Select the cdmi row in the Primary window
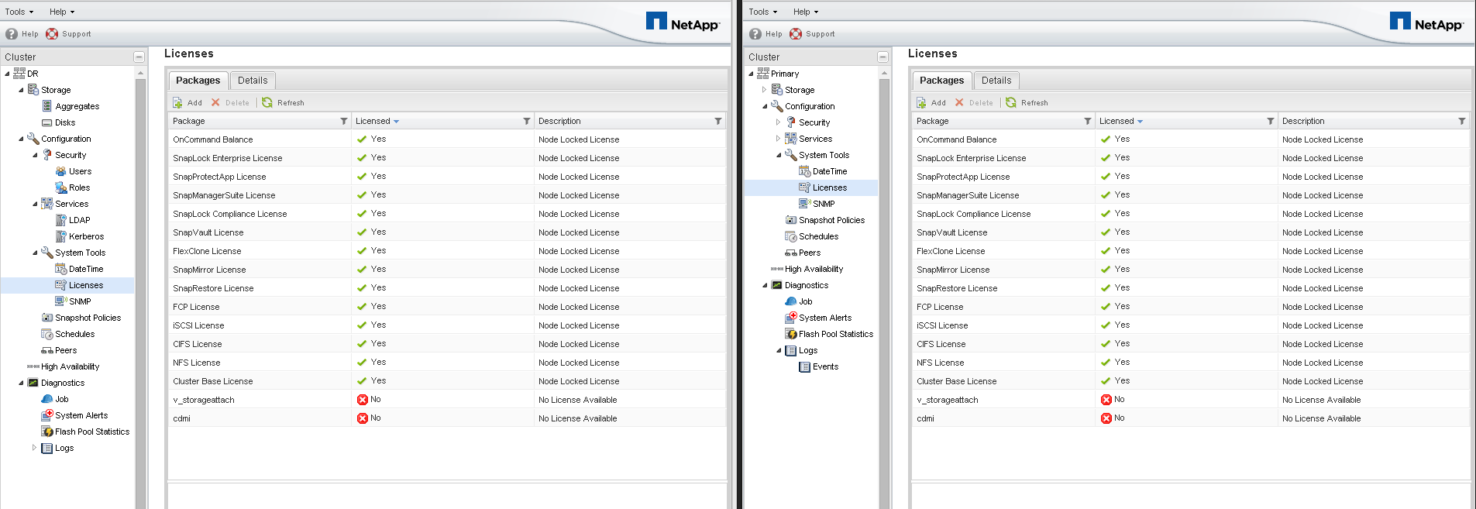The width and height of the screenshot is (1476, 509). (1191, 418)
